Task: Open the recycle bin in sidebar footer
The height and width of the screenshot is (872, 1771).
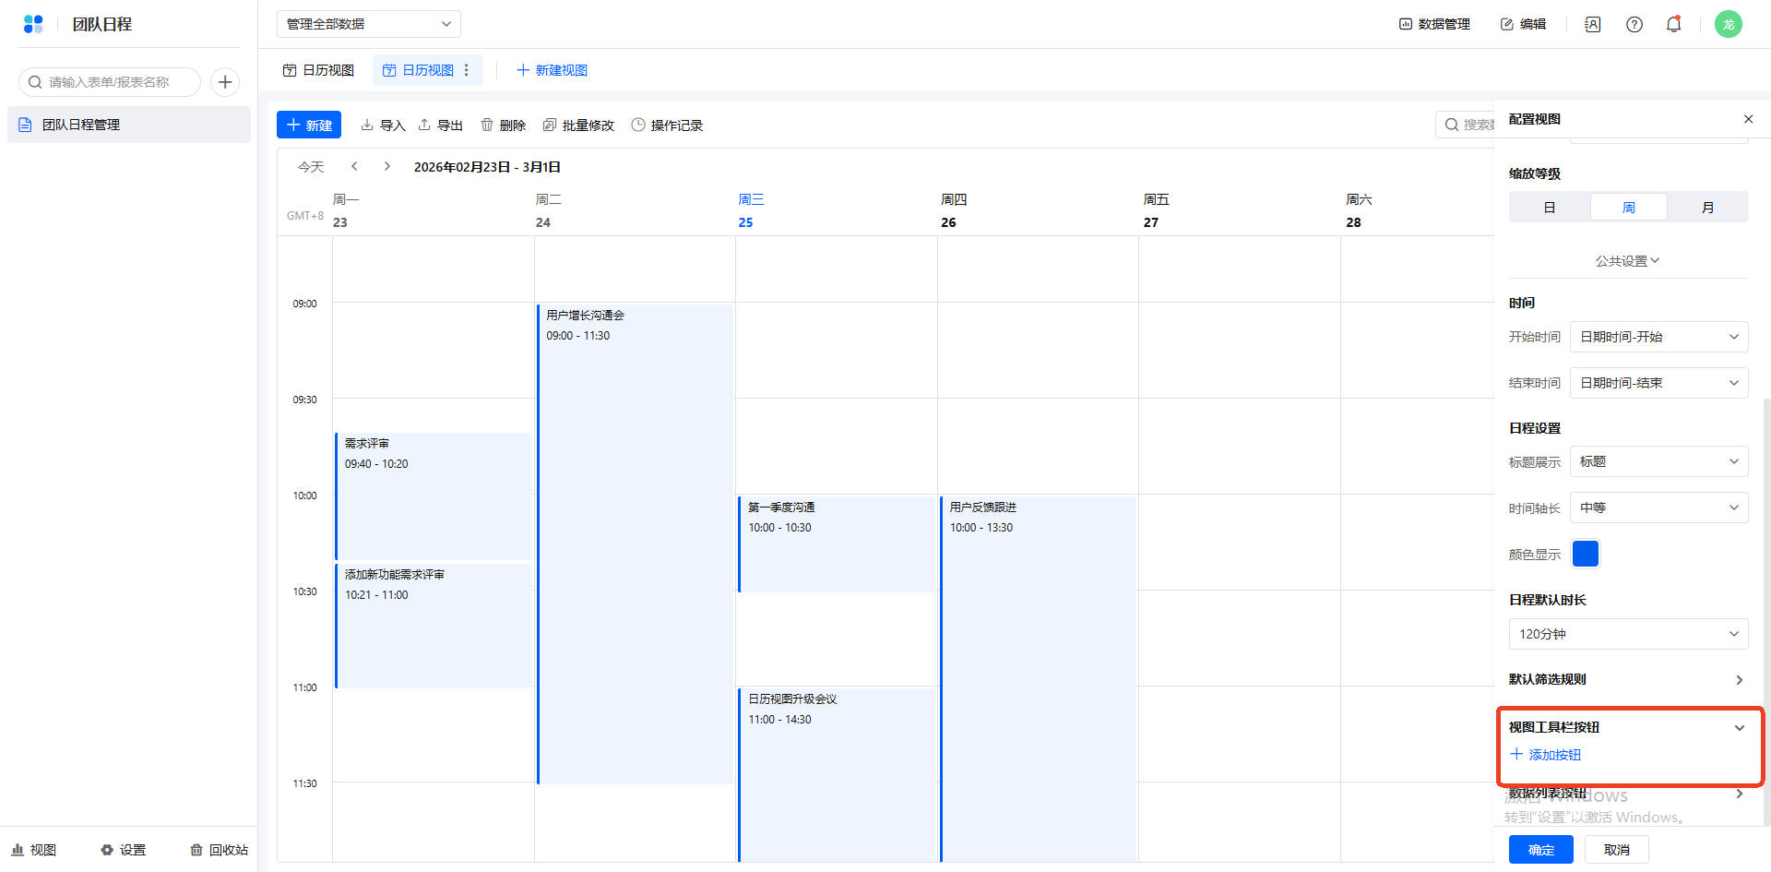Action: [x=220, y=850]
